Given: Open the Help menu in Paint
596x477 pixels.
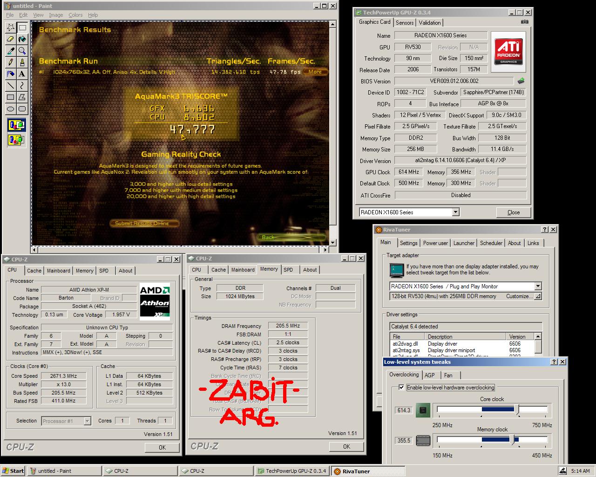Looking at the screenshot, I should [93, 15].
